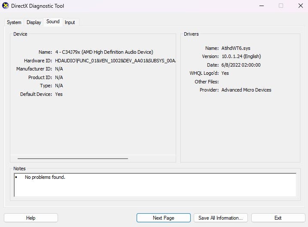This screenshot has width=308, height=227.
Task: Switch to the System tab
Action: (x=14, y=22)
